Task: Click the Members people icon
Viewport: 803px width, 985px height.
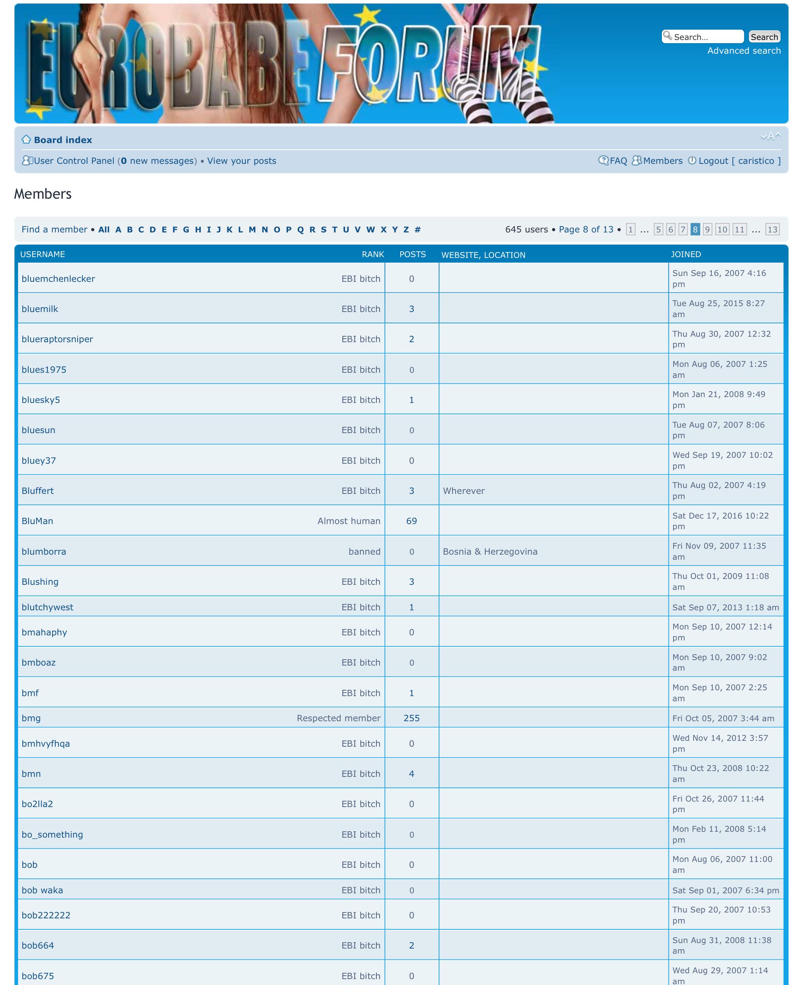Action: 636,160
